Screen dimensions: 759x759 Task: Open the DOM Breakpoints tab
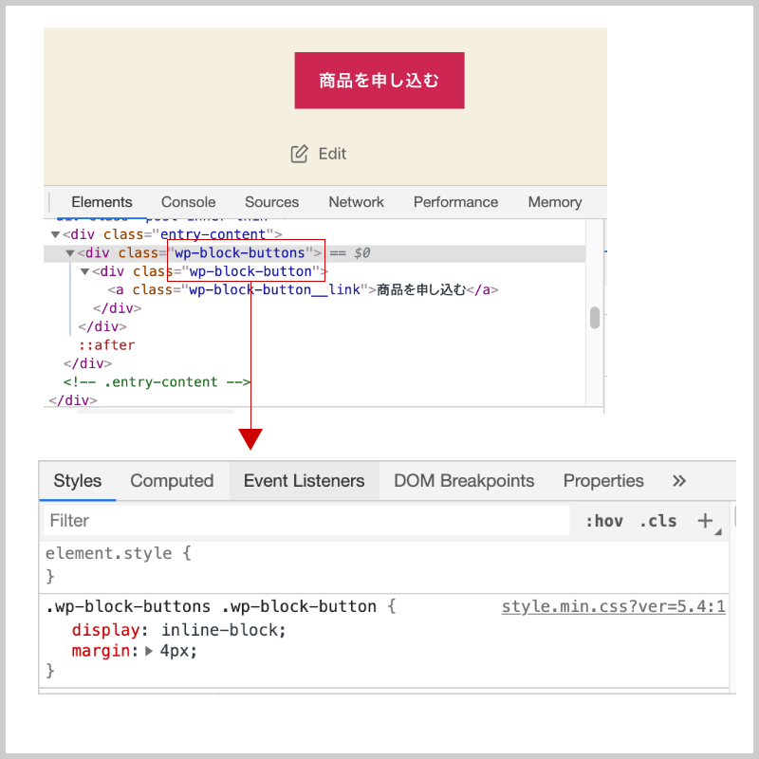[464, 481]
